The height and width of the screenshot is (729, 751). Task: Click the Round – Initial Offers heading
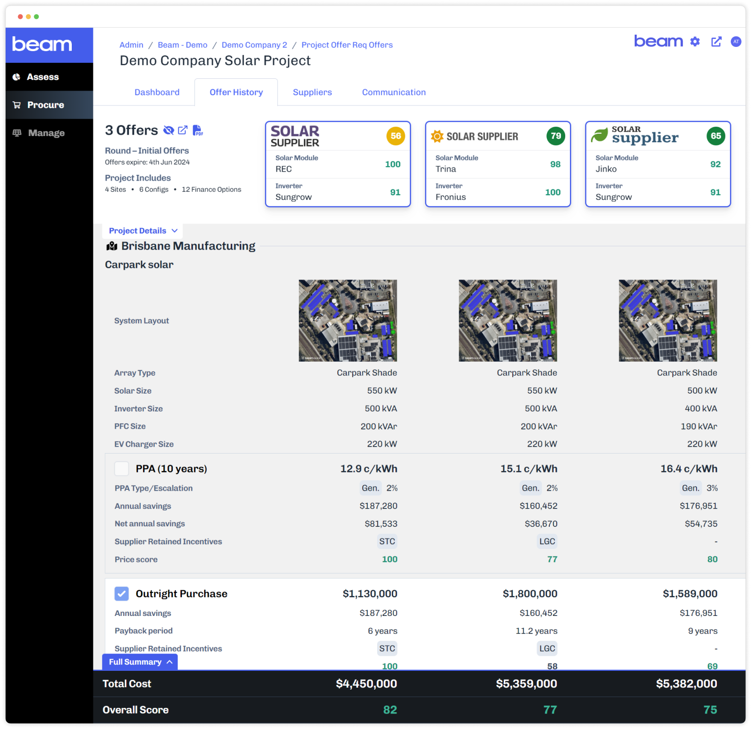[147, 151]
